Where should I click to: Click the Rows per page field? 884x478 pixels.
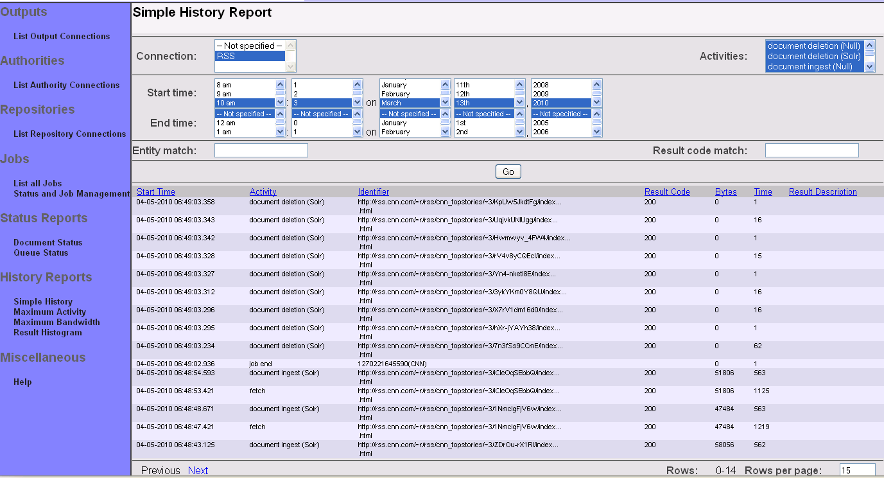856,470
